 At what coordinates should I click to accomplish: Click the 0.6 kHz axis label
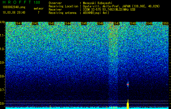point(2,104)
